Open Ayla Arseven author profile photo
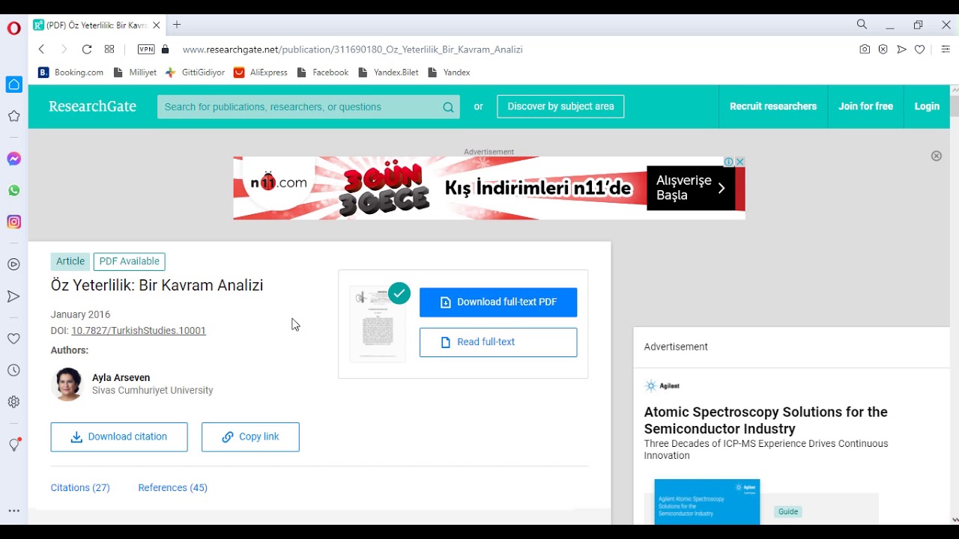Screen dimensions: 959x539 tap(67, 384)
